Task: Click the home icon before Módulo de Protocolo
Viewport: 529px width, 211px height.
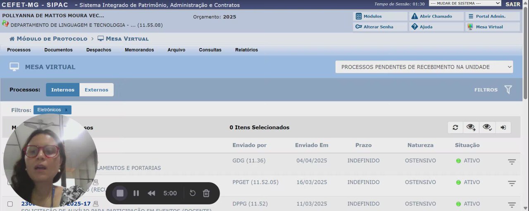Action: coord(12,39)
